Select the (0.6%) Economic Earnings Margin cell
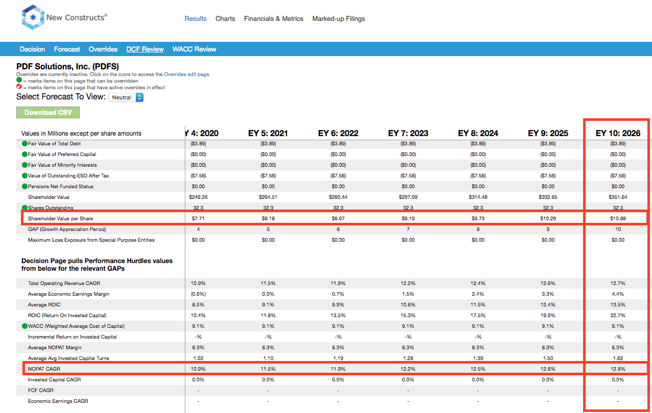This screenshot has width=652, height=413. click(198, 294)
